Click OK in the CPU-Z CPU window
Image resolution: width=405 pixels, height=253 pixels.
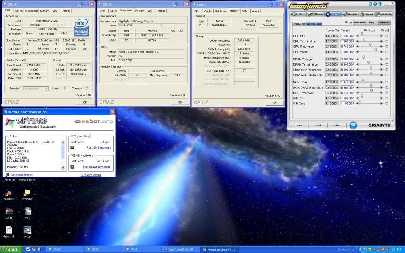85,102
